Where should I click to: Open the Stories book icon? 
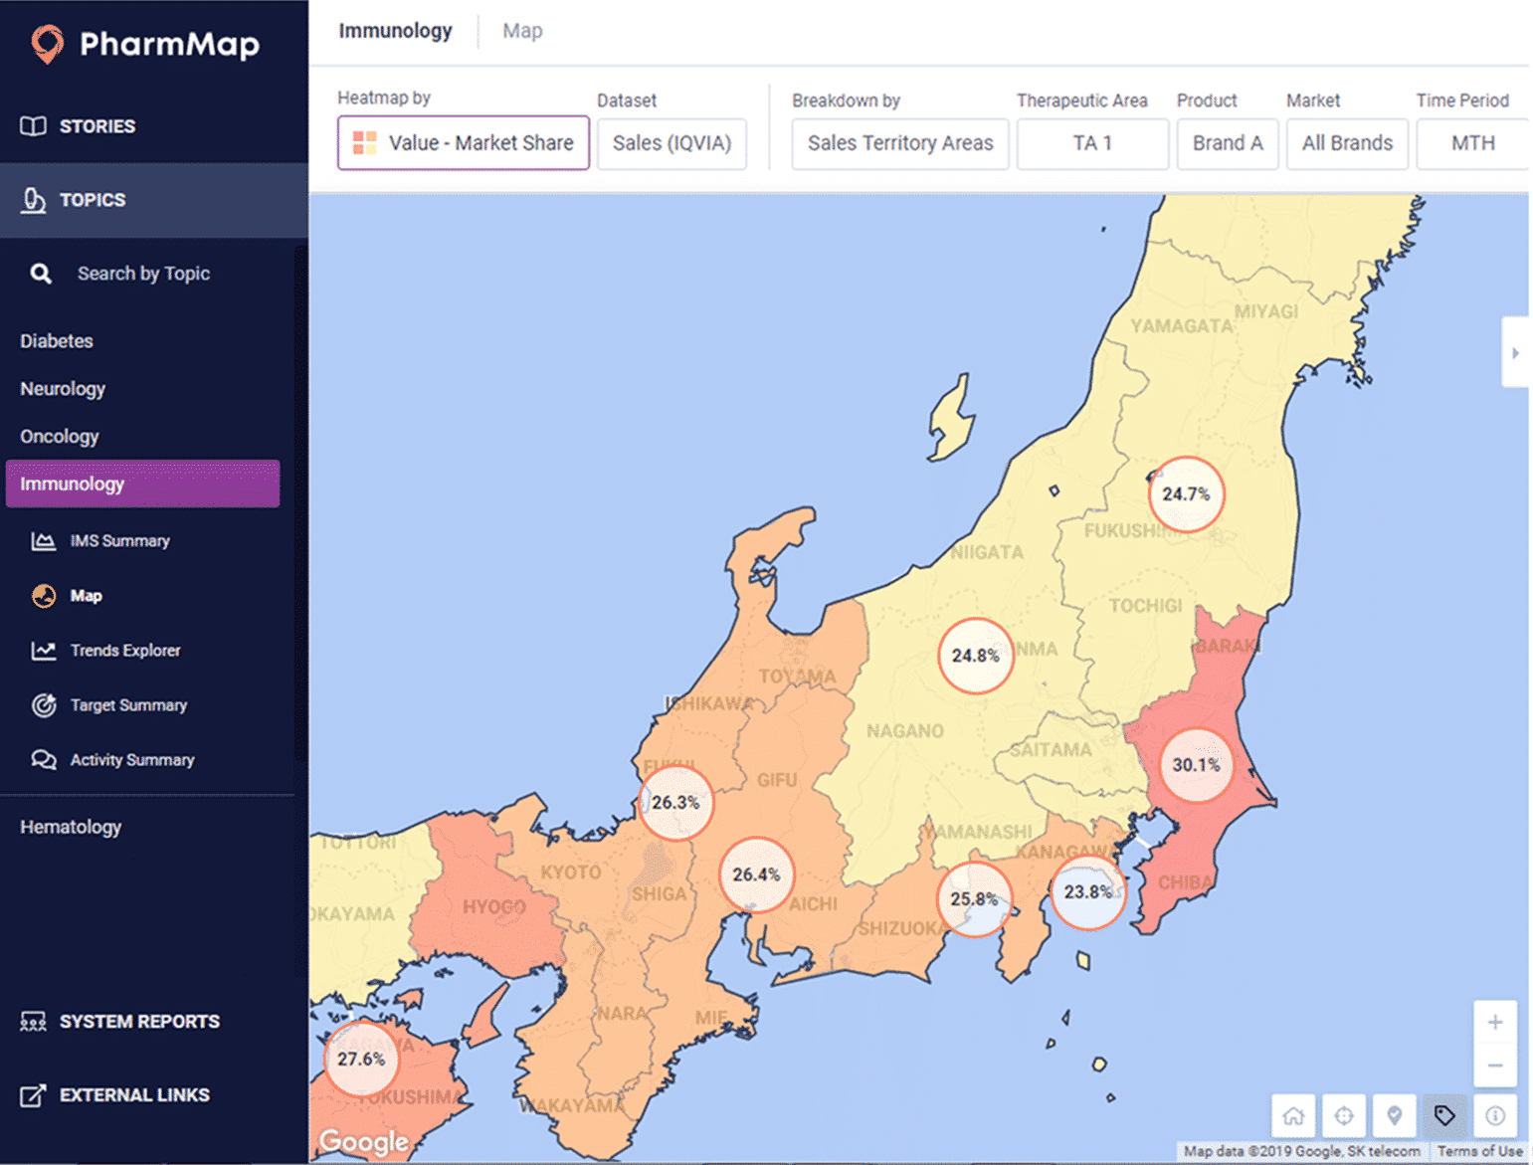click(33, 126)
